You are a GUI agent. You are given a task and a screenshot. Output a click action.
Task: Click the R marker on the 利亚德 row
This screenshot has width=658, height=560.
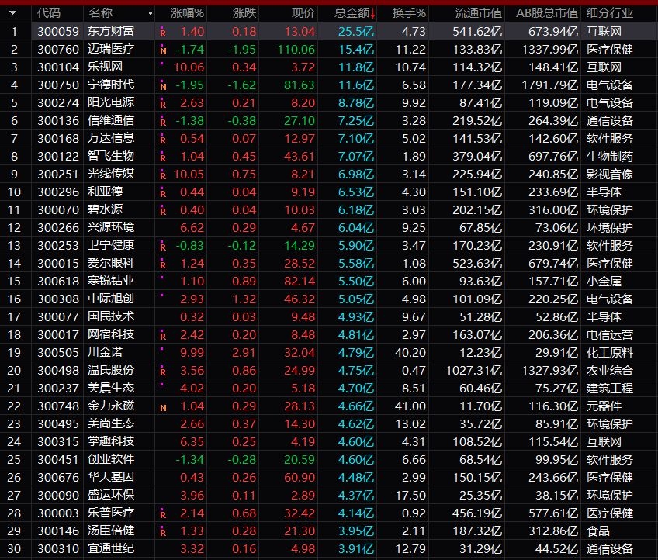[163, 193]
